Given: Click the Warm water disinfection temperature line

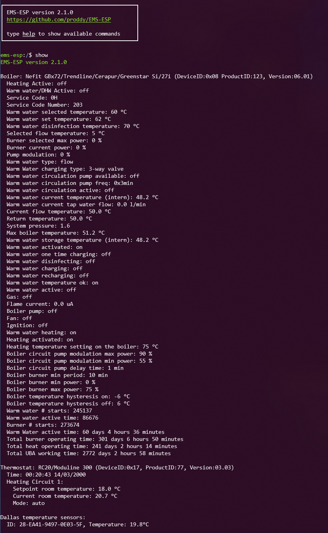Looking at the screenshot, I should (x=73, y=126).
